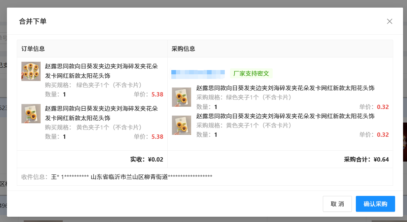The image size is (407, 222).
Task: Click the 确认采购 button
Action: click(375, 204)
